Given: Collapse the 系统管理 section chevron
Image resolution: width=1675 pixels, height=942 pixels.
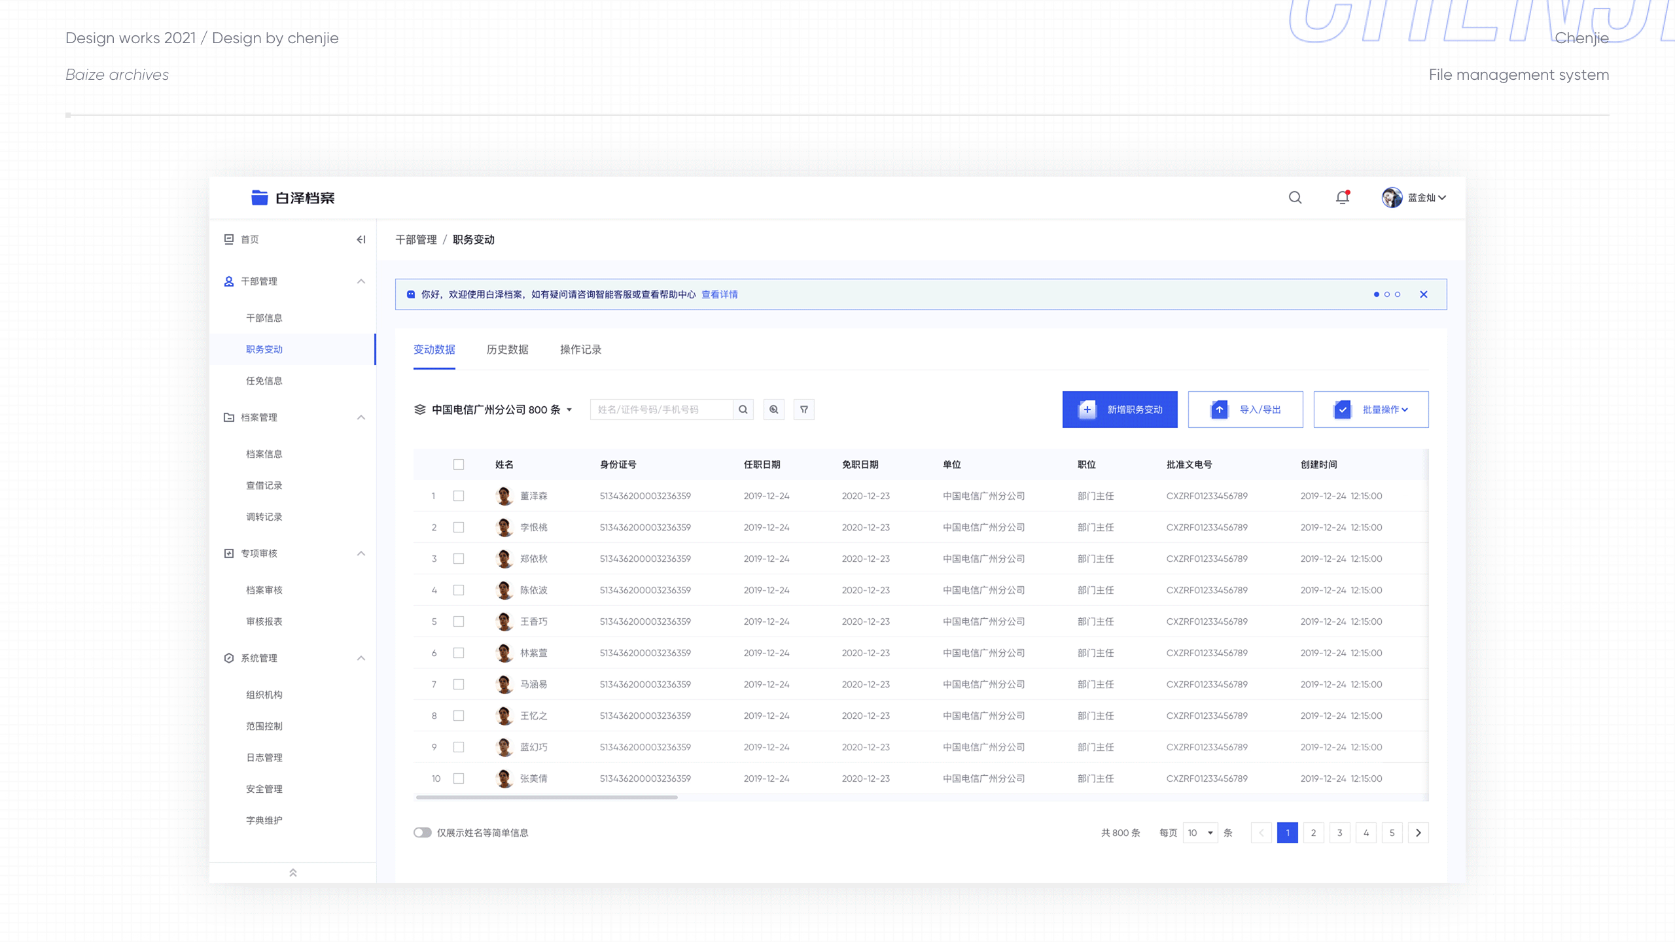Looking at the screenshot, I should pyautogui.click(x=361, y=658).
